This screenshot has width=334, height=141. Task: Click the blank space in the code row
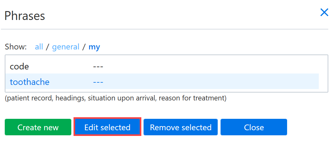pyautogui.click(x=211, y=67)
